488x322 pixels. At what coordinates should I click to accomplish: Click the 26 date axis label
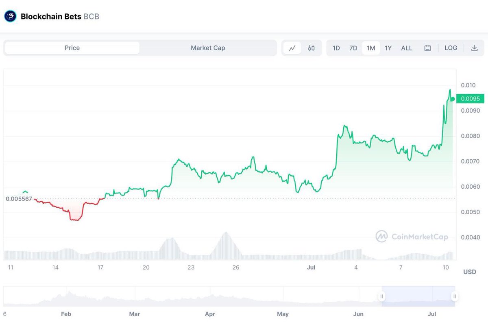[x=236, y=268]
